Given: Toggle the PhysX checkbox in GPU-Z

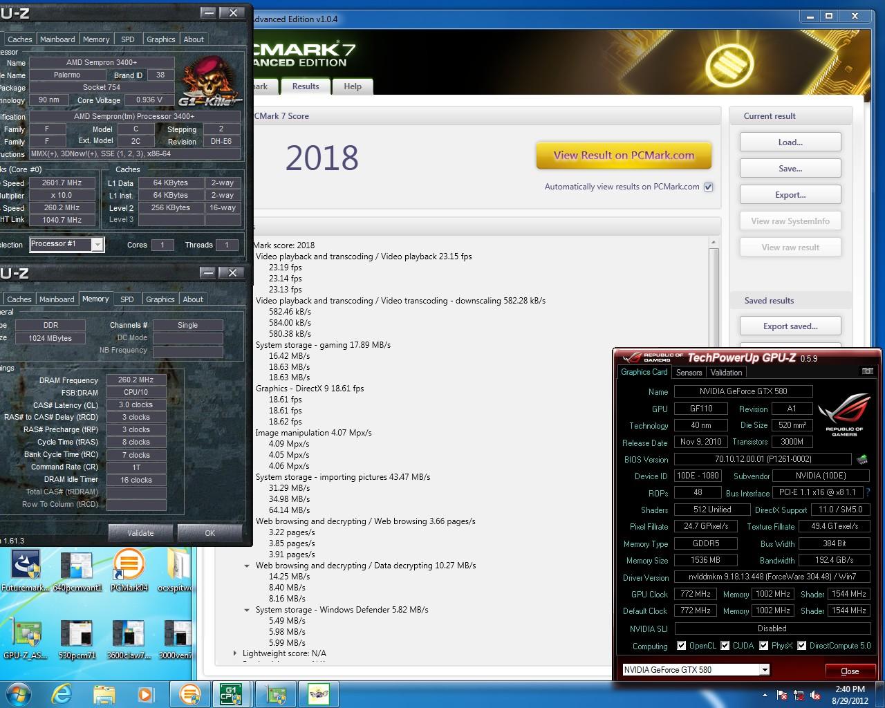Looking at the screenshot, I should click(763, 646).
